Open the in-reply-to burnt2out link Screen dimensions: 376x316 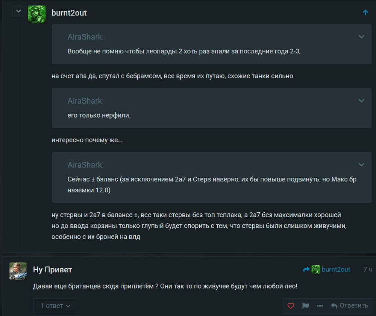pos(335,269)
